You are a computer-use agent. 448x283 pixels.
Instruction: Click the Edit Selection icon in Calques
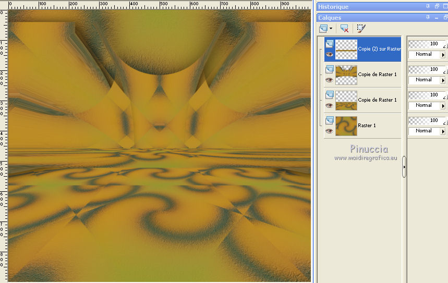pyautogui.click(x=361, y=29)
